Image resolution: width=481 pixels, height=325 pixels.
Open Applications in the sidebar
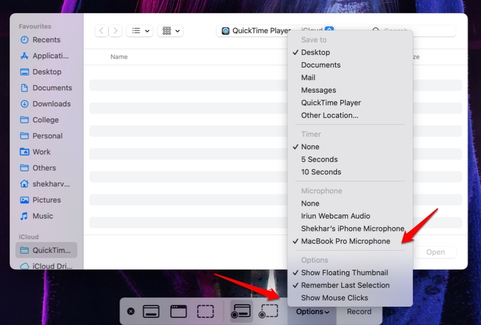pyautogui.click(x=46, y=56)
